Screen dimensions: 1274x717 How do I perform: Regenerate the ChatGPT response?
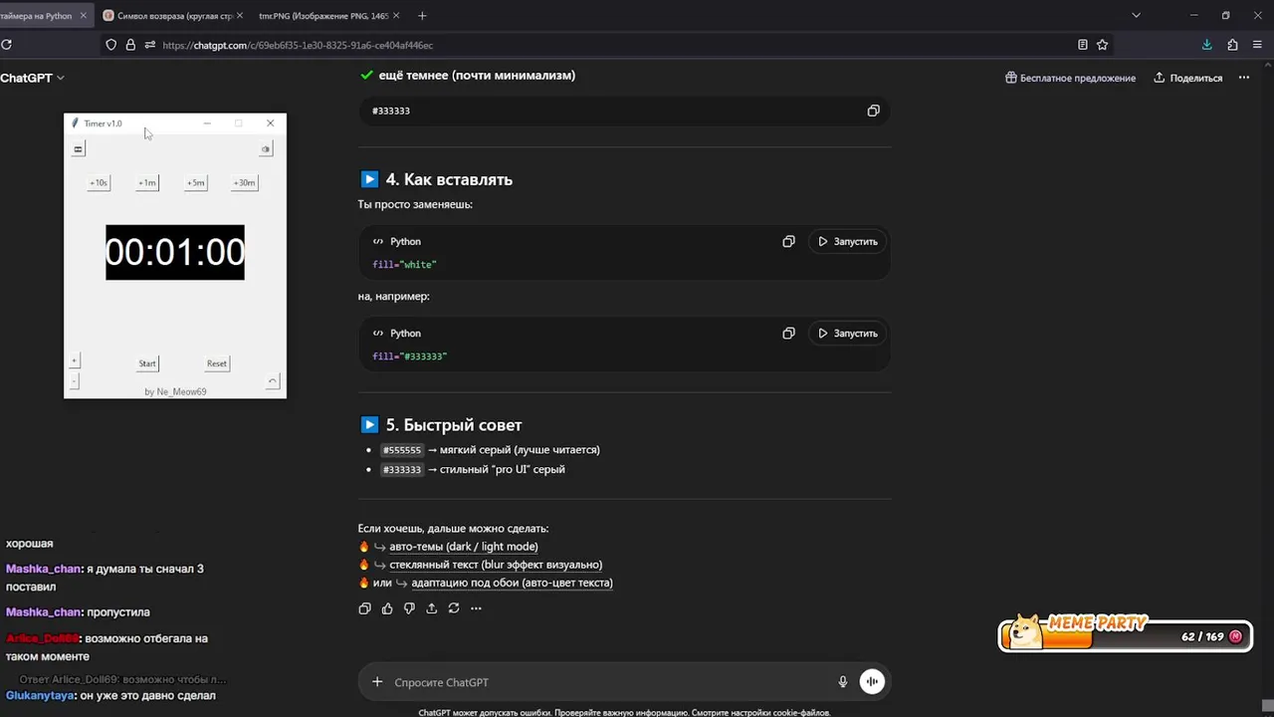coord(454,608)
